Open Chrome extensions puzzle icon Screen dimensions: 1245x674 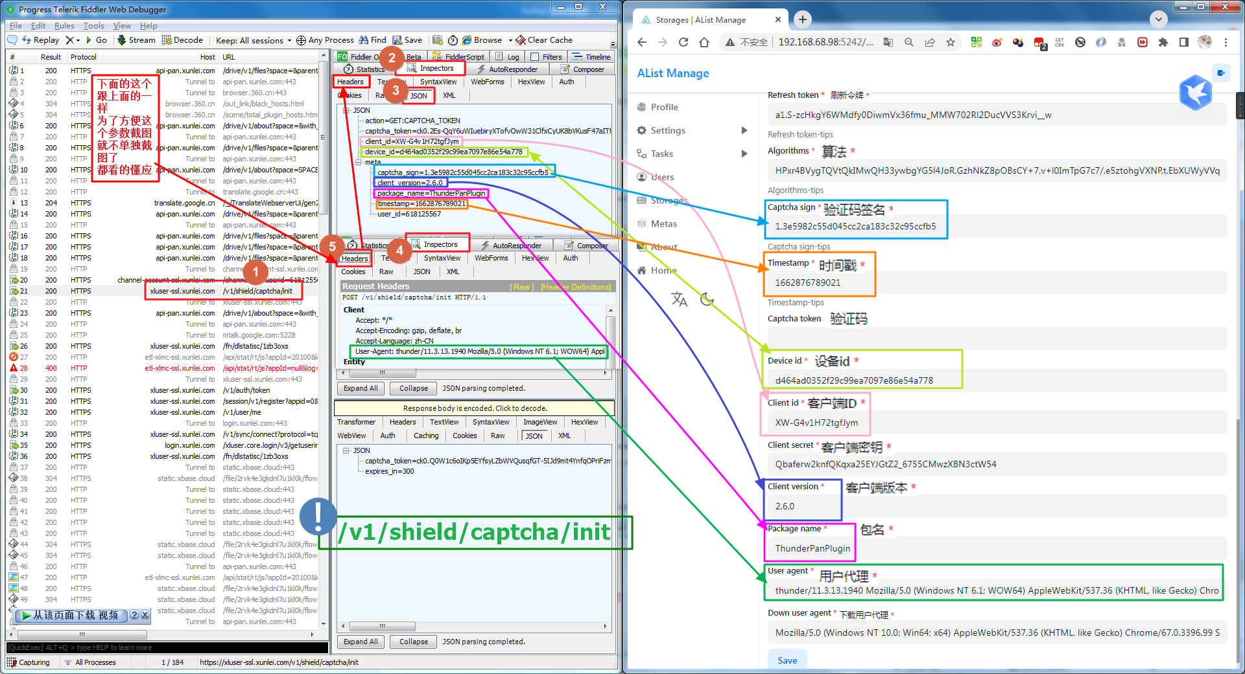click(1163, 42)
